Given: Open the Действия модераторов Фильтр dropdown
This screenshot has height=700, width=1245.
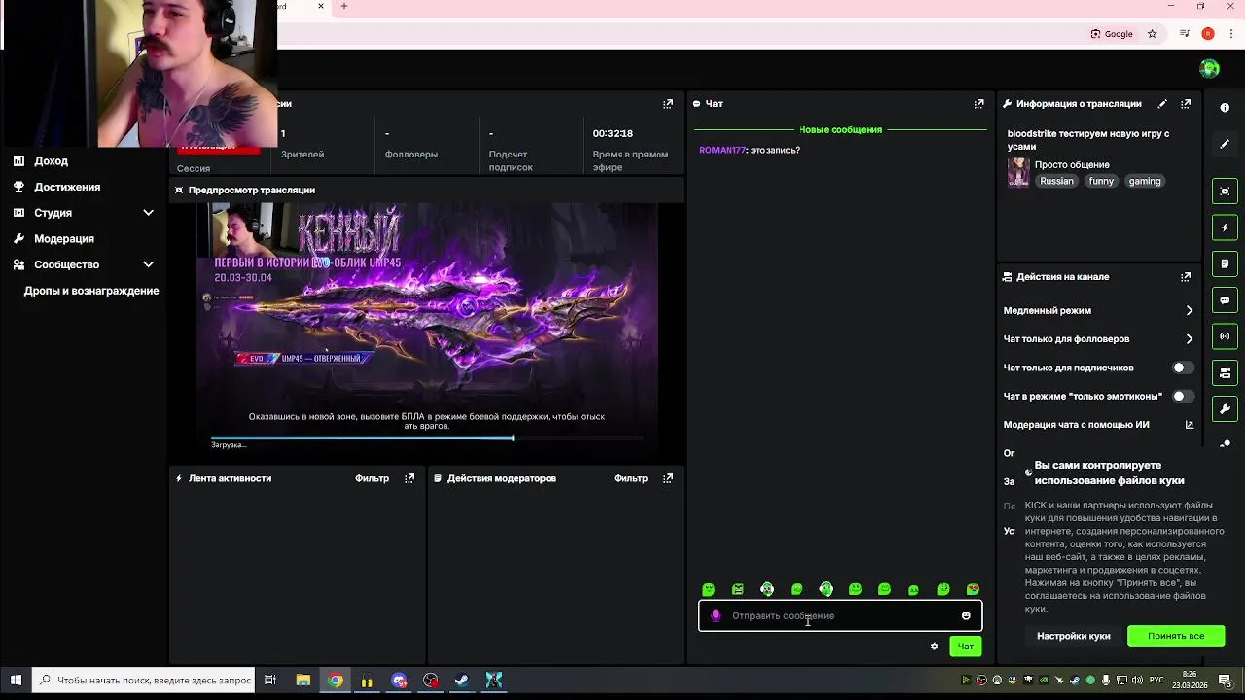Looking at the screenshot, I should pos(630,478).
